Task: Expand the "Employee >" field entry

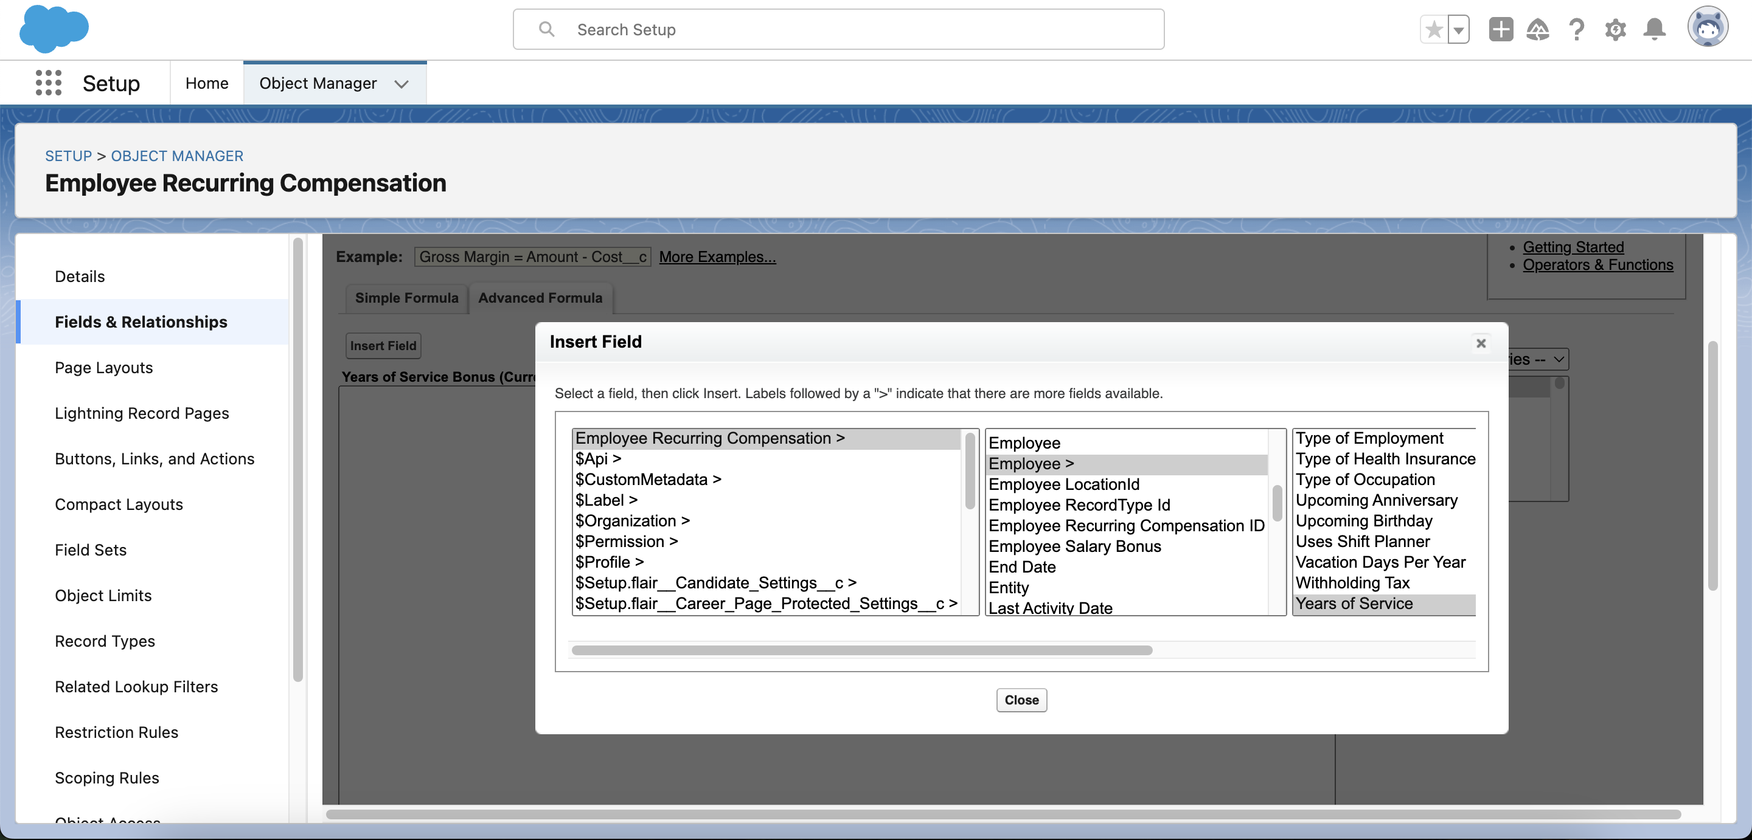Action: 1031,464
